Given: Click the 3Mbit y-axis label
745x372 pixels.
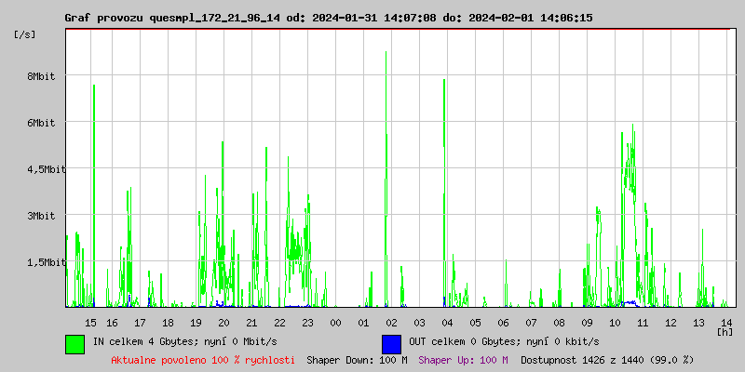Looking at the screenshot, I should (x=41, y=216).
